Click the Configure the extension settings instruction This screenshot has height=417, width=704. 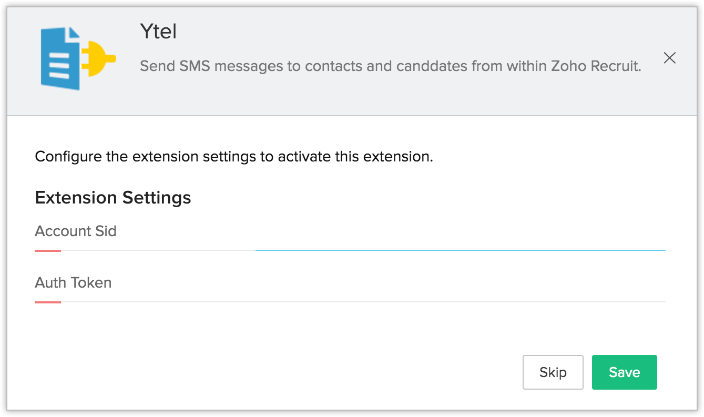click(233, 157)
